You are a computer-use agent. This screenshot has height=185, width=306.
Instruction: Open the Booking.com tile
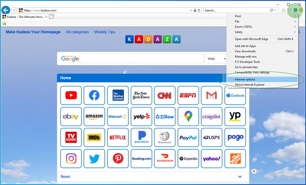click(141, 159)
